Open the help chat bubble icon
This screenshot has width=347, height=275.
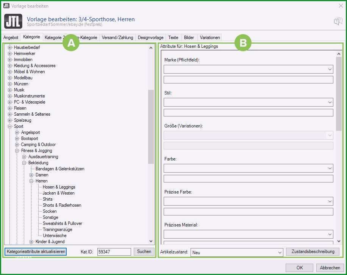(338, 22)
